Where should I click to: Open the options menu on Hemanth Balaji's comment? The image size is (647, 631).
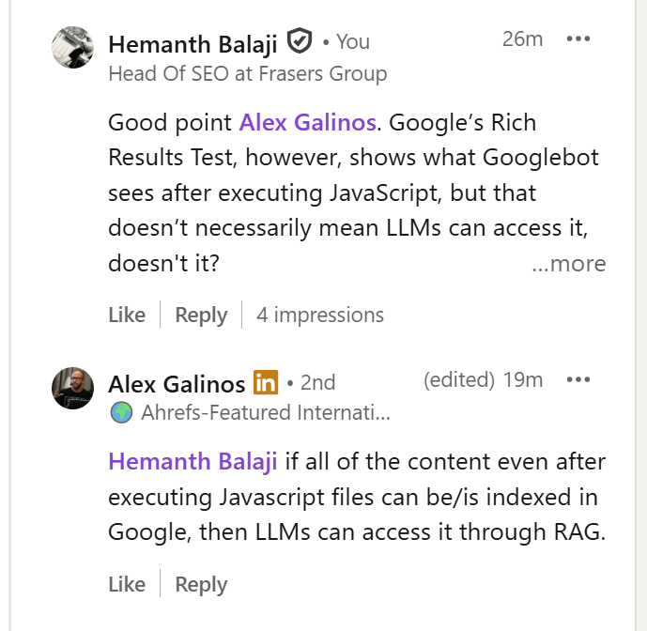578,39
